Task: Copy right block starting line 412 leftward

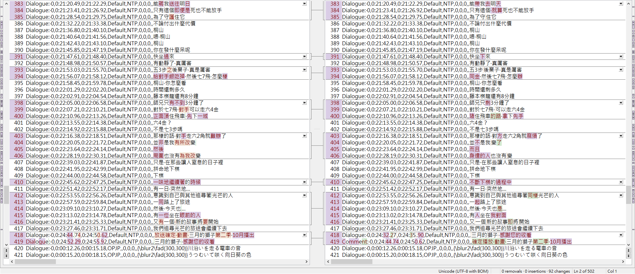Action: coord(621,195)
